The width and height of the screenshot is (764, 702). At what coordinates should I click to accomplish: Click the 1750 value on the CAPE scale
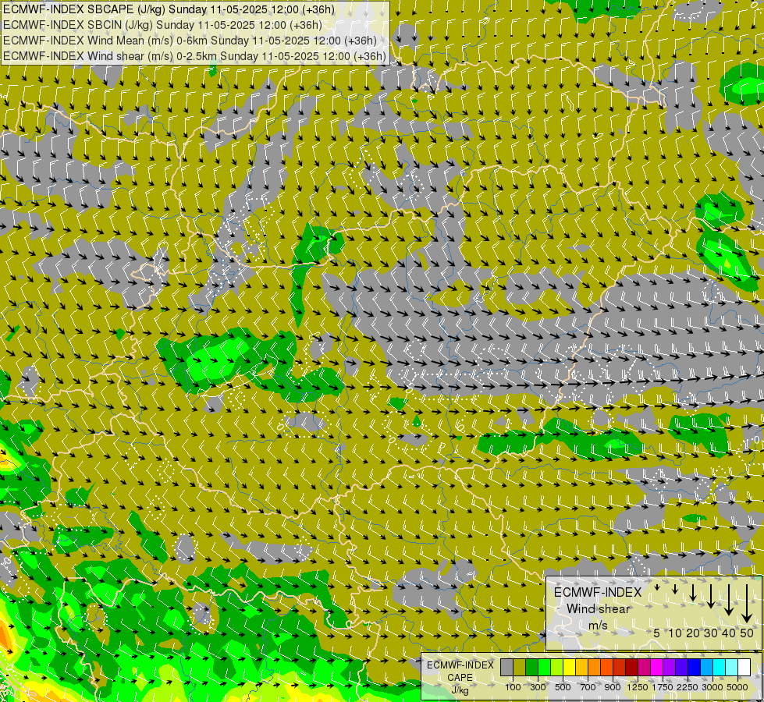coord(663,687)
